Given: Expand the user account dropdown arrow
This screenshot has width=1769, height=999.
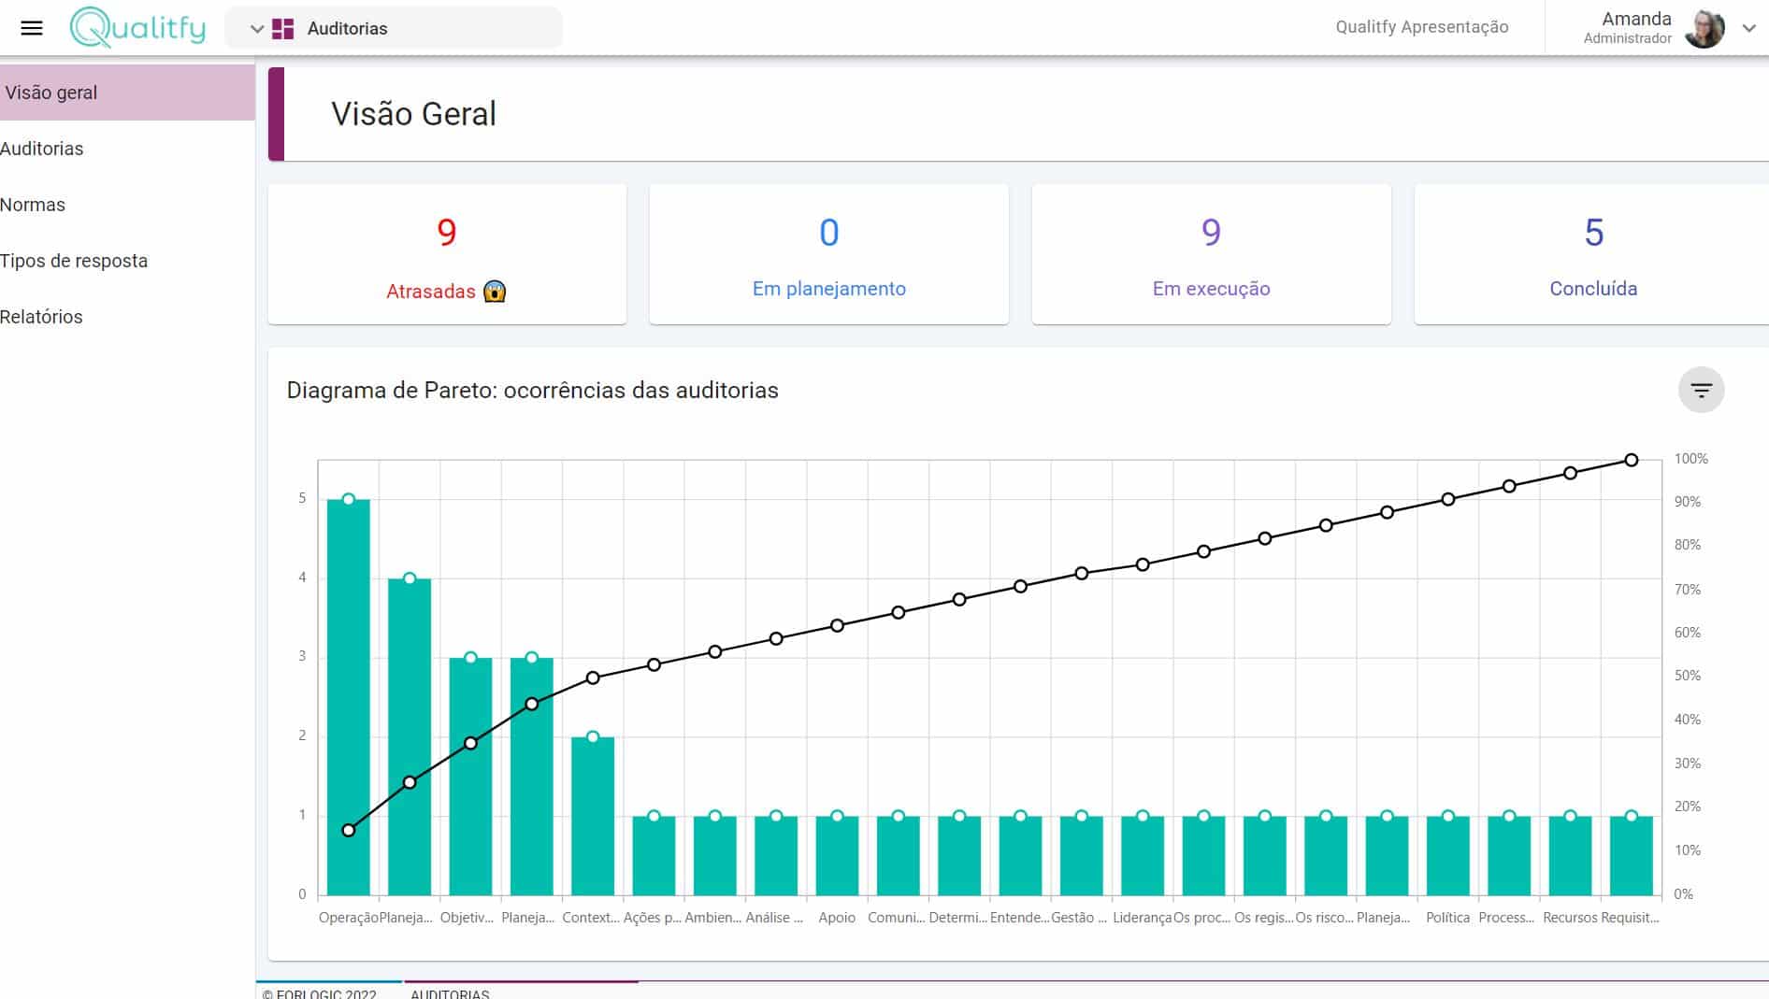Looking at the screenshot, I should pos(1748,28).
